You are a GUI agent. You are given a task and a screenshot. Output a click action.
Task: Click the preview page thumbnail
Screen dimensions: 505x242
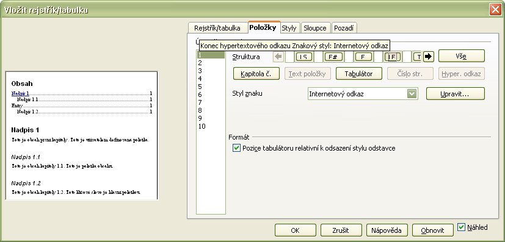pos(81,135)
